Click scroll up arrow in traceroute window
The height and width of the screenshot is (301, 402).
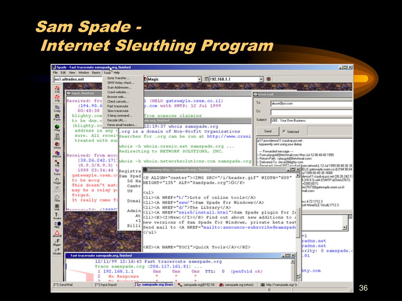point(293,261)
